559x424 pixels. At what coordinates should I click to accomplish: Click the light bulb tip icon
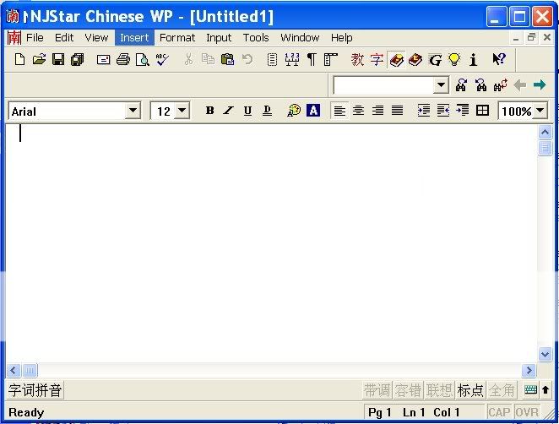tap(454, 59)
